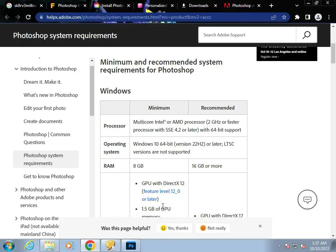The width and height of the screenshot is (336, 252).
Task: Close the sk8rv3million tab
Action: point(41,6)
